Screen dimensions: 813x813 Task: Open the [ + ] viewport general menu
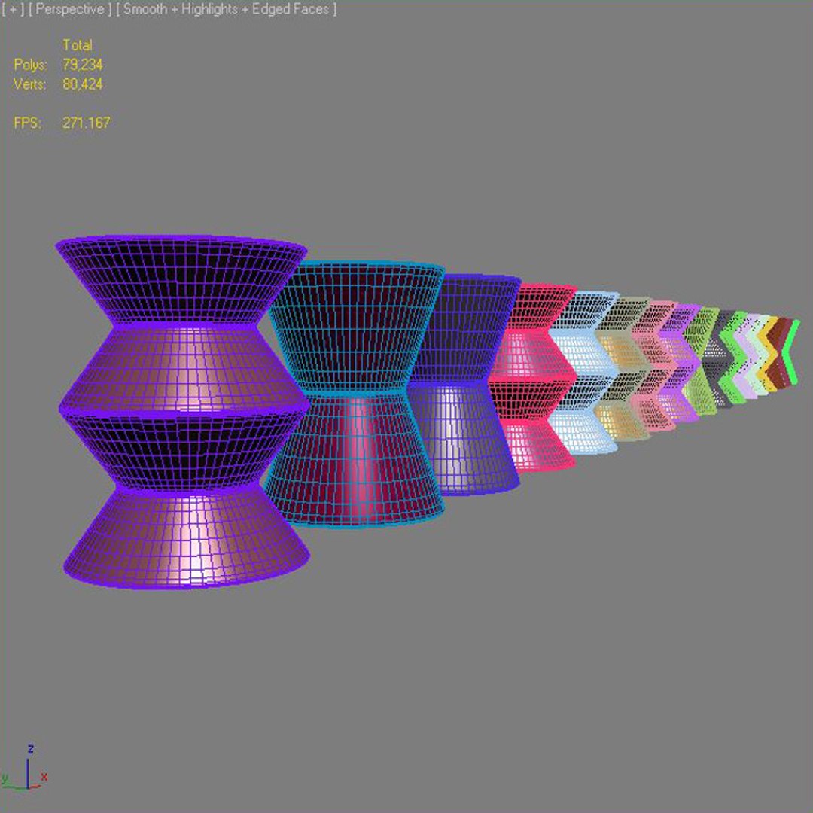coord(14,9)
